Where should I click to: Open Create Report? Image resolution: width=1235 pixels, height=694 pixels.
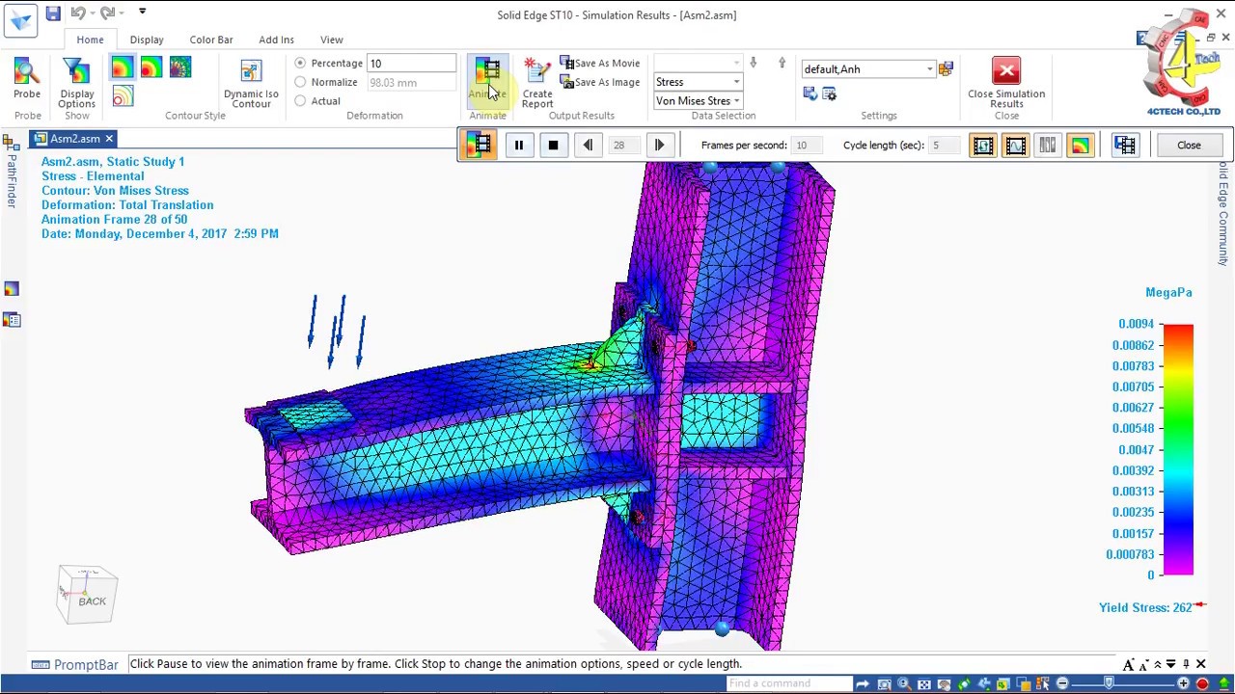pos(537,83)
